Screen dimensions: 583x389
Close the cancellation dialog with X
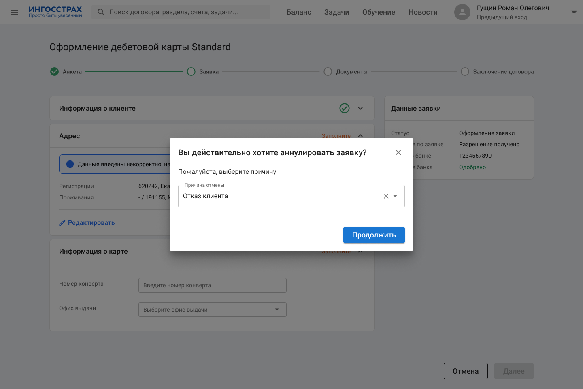click(398, 152)
